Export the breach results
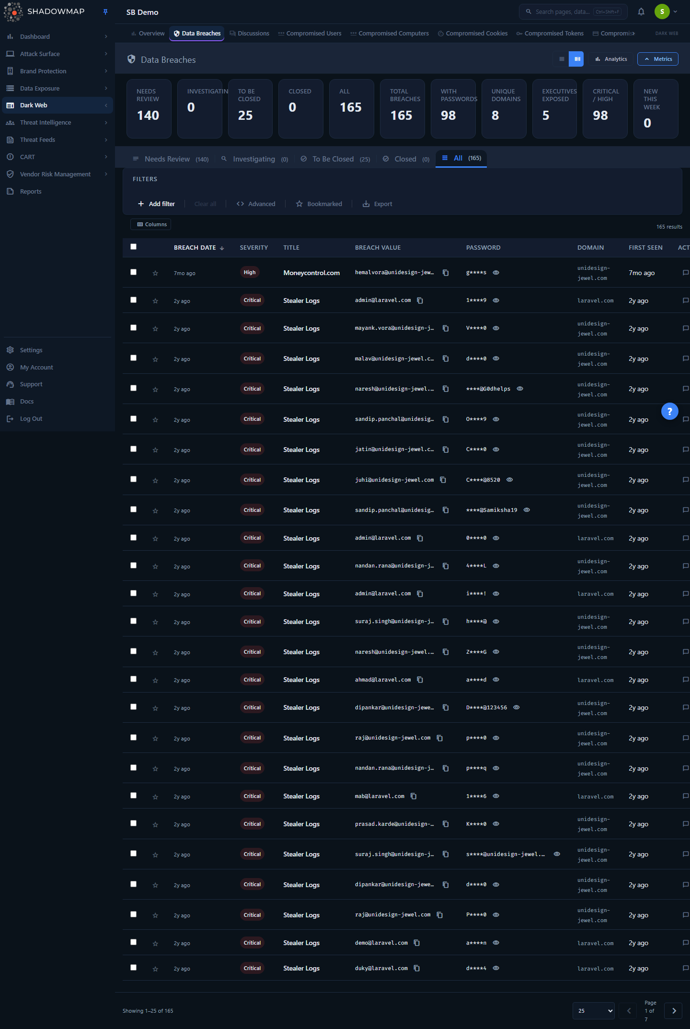This screenshot has width=690, height=1029. click(378, 204)
